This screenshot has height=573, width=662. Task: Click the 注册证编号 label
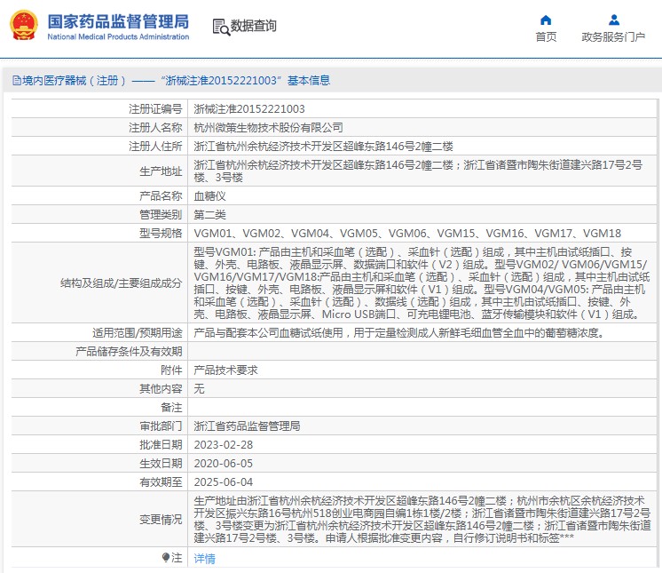[x=155, y=109]
